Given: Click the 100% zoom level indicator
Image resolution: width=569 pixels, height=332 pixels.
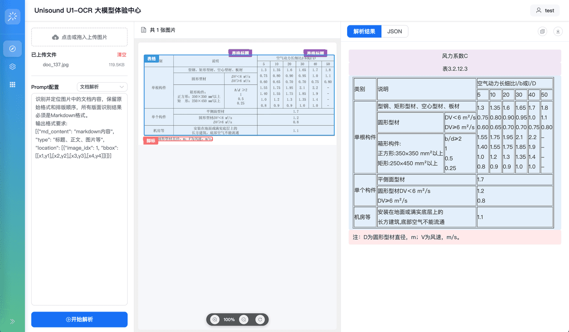Looking at the screenshot, I should coord(229,319).
